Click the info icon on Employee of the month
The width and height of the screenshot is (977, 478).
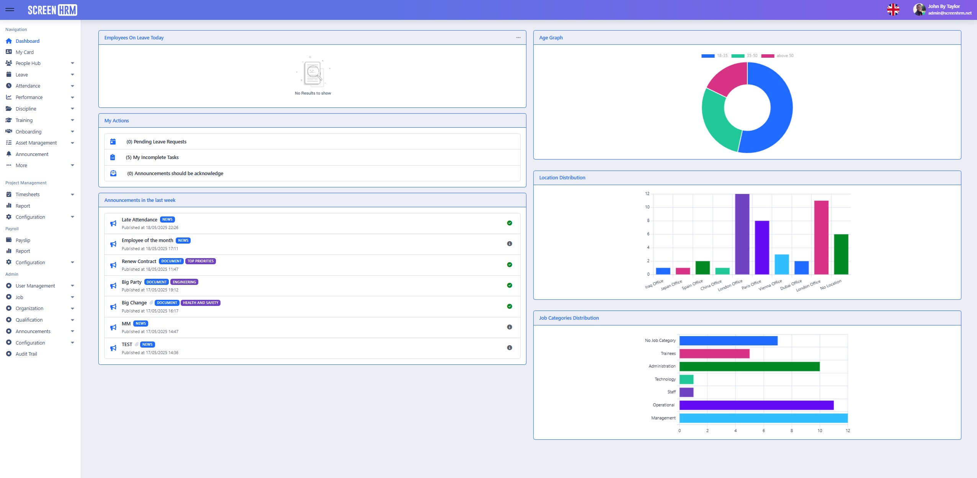[x=509, y=244]
